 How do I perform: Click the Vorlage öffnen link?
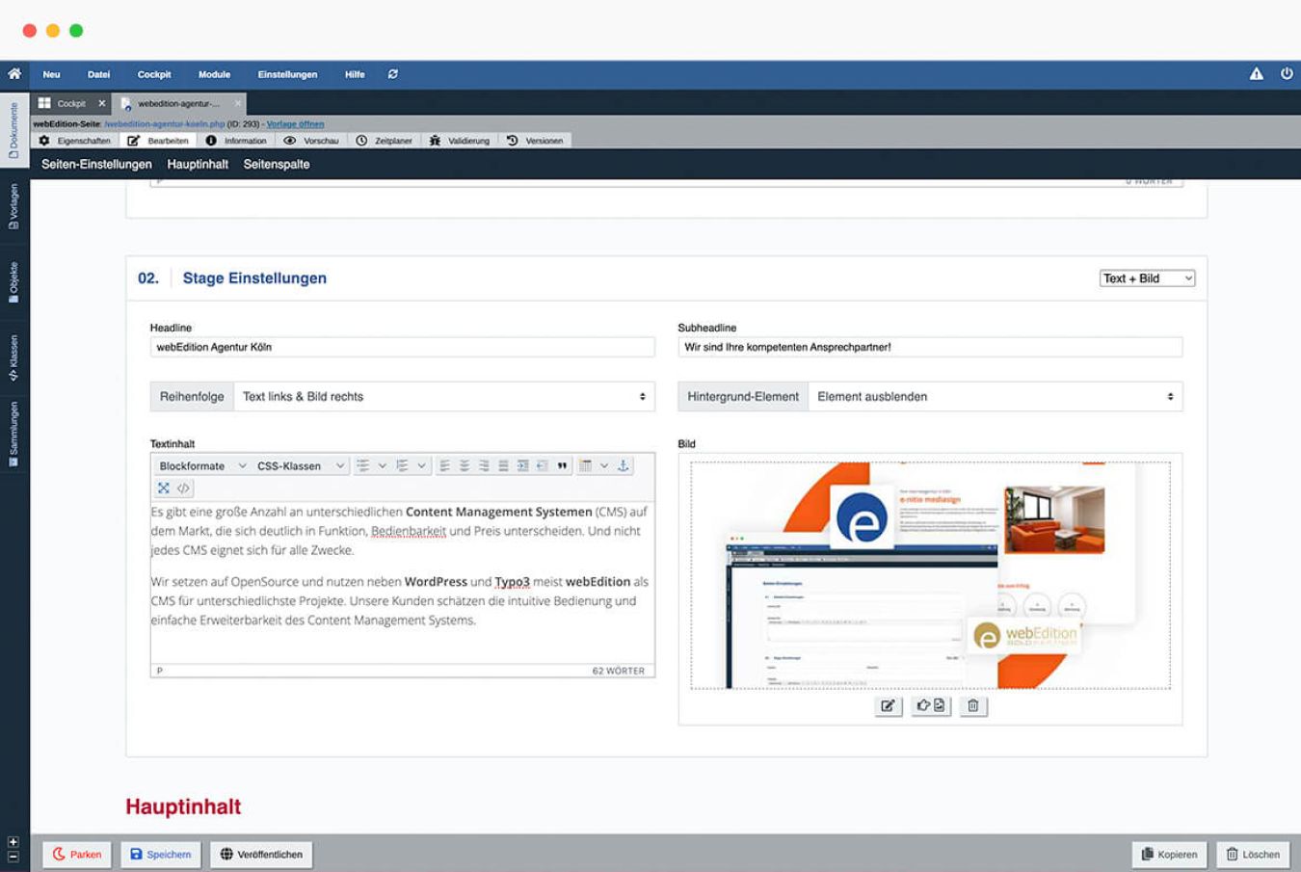pyautogui.click(x=295, y=124)
